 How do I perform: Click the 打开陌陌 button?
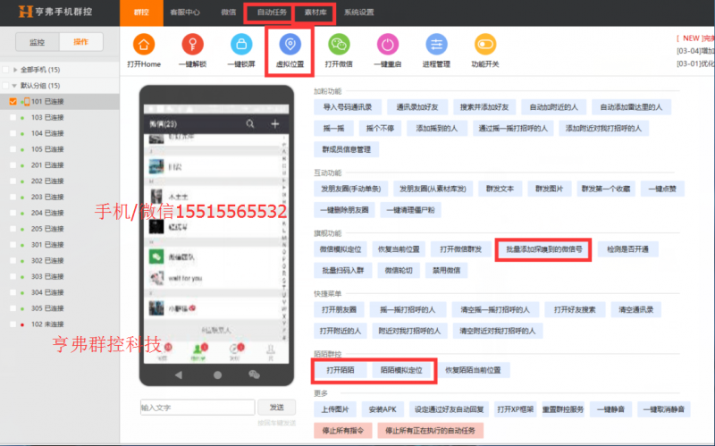pyautogui.click(x=341, y=370)
